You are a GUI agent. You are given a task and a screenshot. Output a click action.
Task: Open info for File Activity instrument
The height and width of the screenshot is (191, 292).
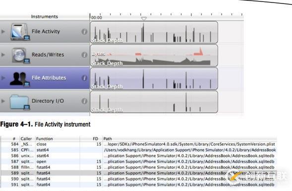pos(84,32)
